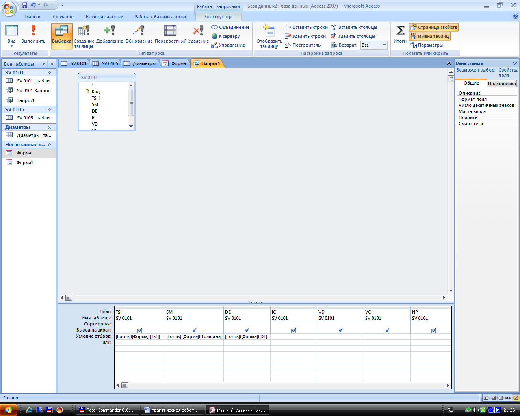Undo the last action in quick access toolbar
Viewport: 520px width, 416px height.
coord(33,5)
